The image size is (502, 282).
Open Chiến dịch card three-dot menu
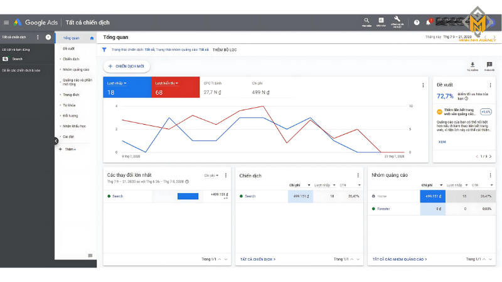[358, 175]
